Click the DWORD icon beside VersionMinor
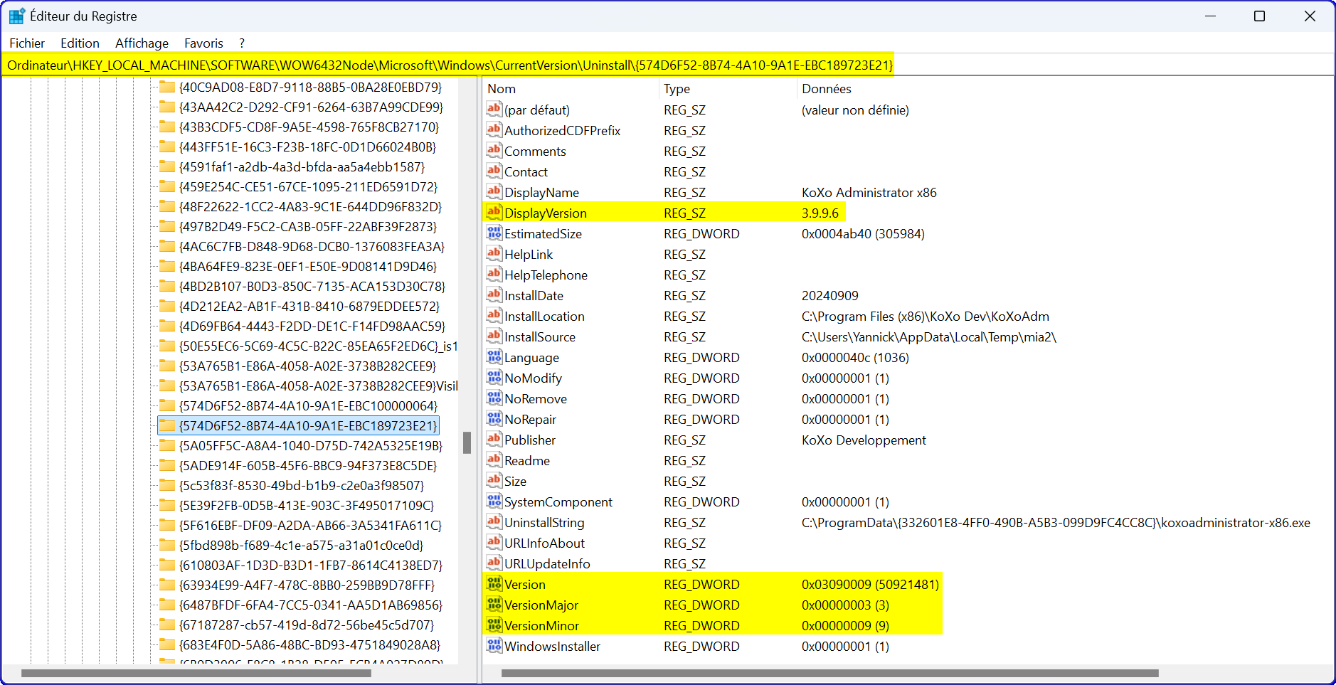Screen dimensions: 1336x685 494,625
